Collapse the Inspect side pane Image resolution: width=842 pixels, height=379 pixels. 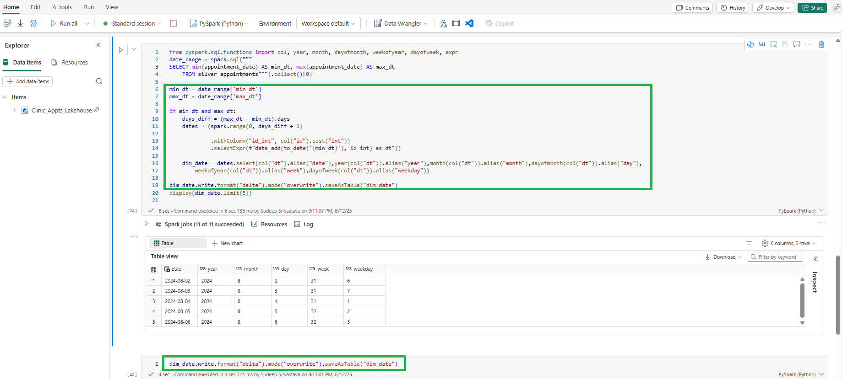pos(815,259)
